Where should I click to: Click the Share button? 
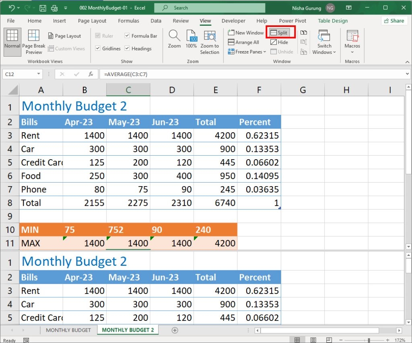pos(393,21)
